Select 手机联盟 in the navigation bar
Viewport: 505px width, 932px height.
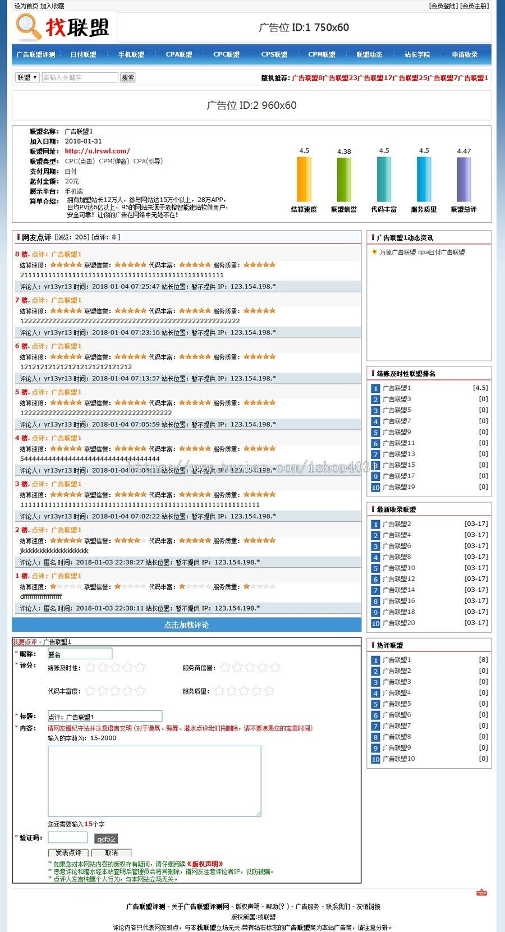131,54
